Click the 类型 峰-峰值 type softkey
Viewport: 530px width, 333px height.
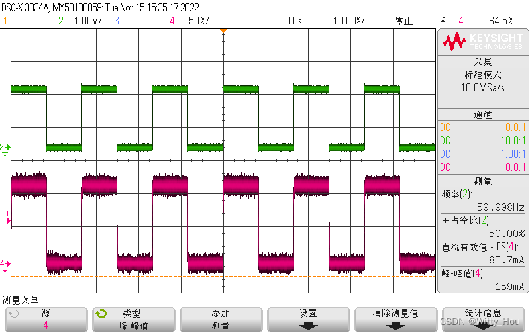point(134,320)
